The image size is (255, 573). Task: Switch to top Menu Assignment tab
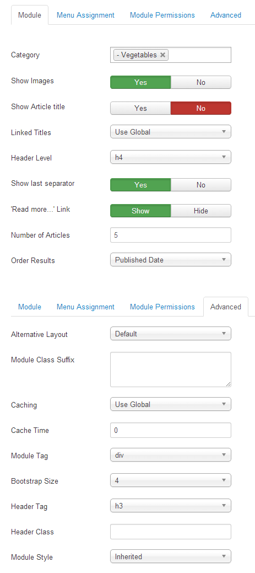click(85, 15)
